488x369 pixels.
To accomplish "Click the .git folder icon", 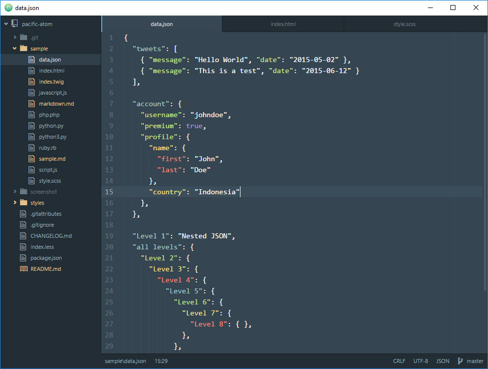I will coord(24,38).
